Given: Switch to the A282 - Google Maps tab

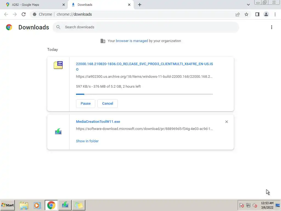Looking at the screenshot, I should point(34,5).
